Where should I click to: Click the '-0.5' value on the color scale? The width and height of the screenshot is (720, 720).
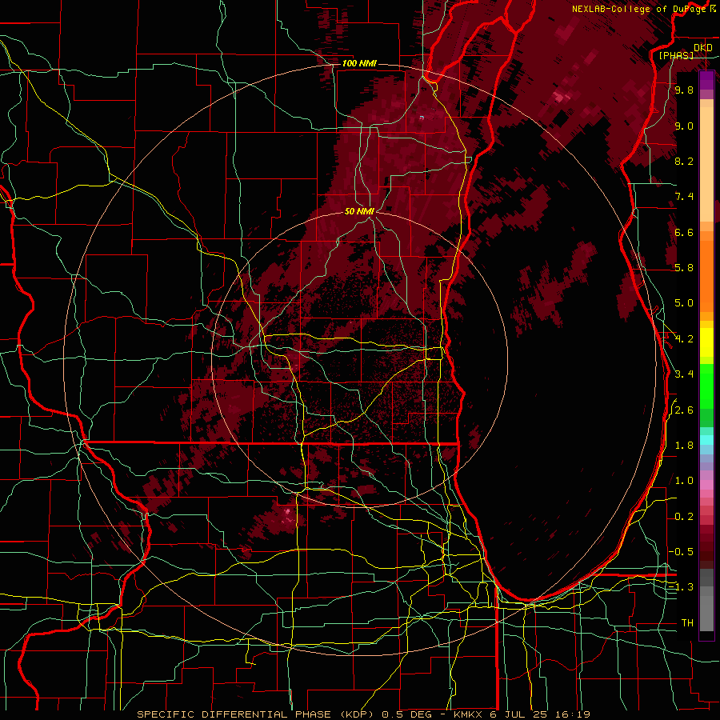[x=681, y=552]
